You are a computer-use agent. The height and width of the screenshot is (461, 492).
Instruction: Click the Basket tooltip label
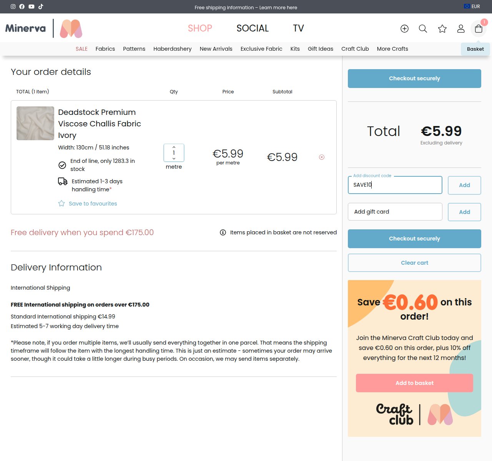(x=475, y=49)
